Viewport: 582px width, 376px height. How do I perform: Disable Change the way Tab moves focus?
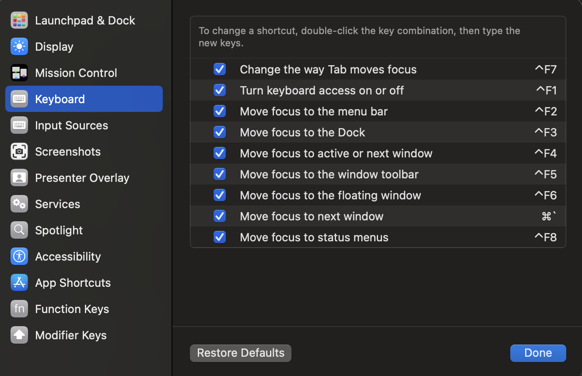click(x=220, y=70)
